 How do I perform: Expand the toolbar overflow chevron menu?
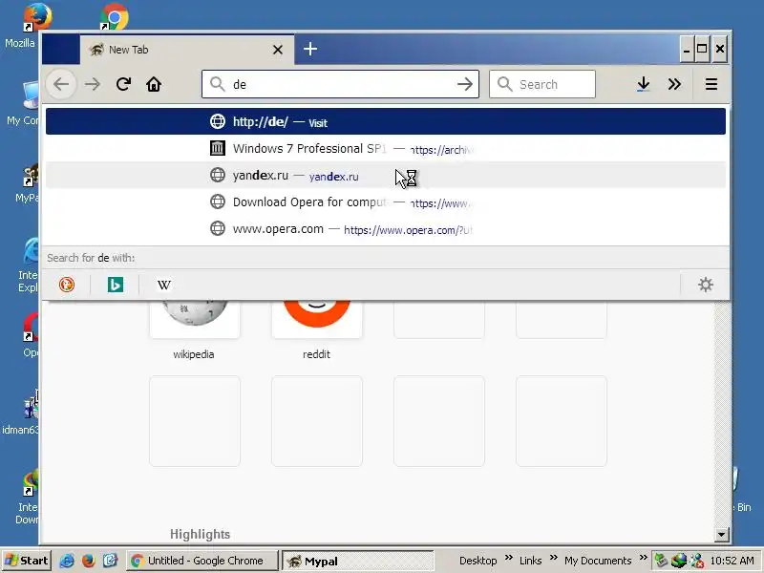click(674, 84)
